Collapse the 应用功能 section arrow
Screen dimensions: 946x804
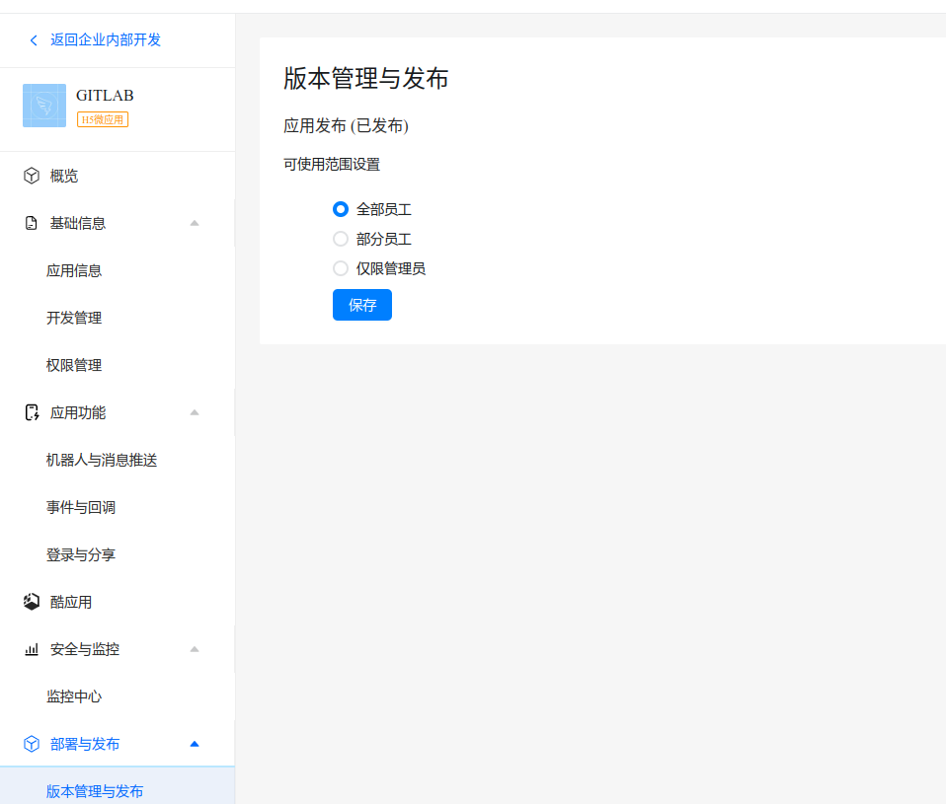(195, 412)
